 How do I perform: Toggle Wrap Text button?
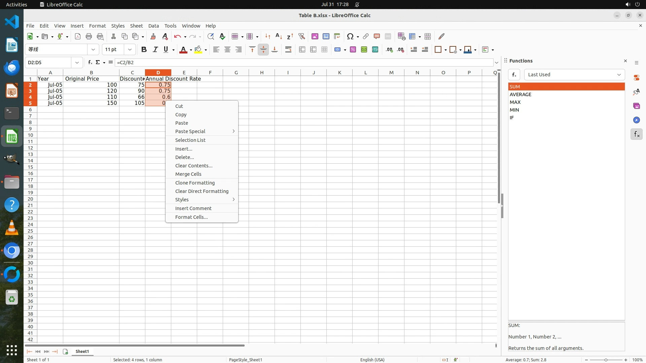[x=288, y=50]
